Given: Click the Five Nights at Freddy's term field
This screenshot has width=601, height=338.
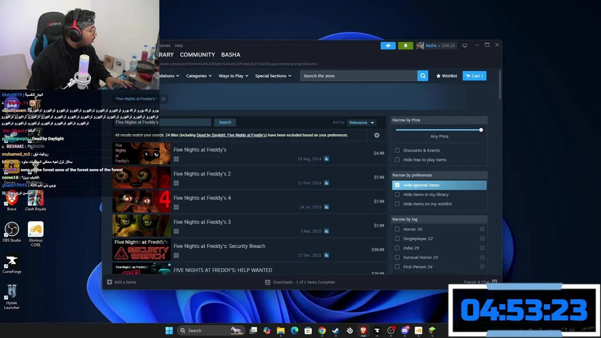Looking at the screenshot, I should click(x=162, y=122).
